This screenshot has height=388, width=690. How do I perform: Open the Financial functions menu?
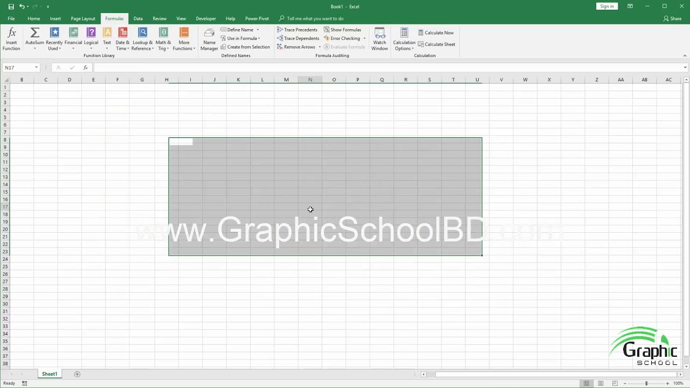73,39
